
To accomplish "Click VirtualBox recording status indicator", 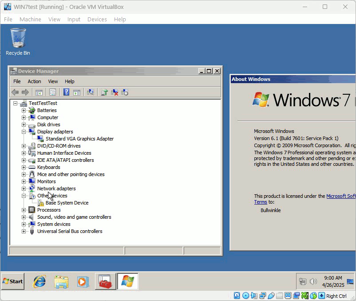I will click(296, 296).
